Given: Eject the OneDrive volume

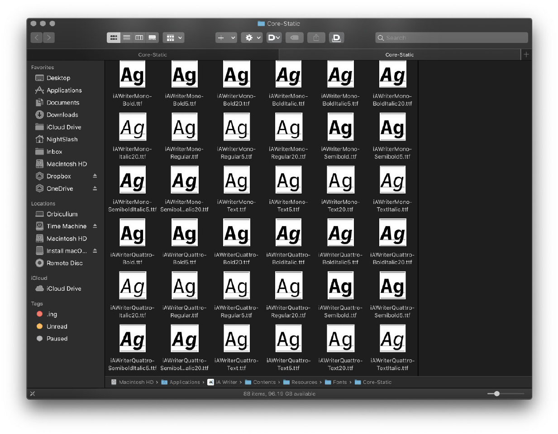Looking at the screenshot, I should click(x=95, y=188).
